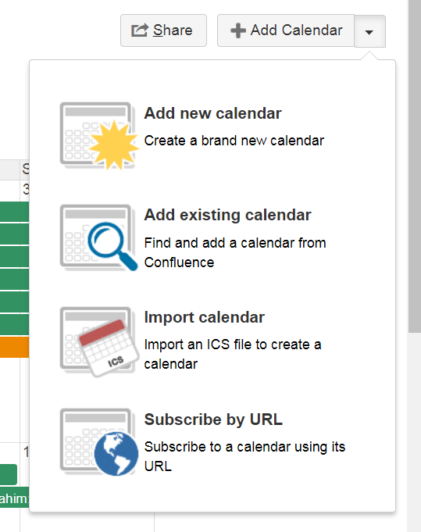This screenshot has height=532, width=421.
Task: Click 'Subscribe to a calendar using its URL'
Action: (x=244, y=456)
